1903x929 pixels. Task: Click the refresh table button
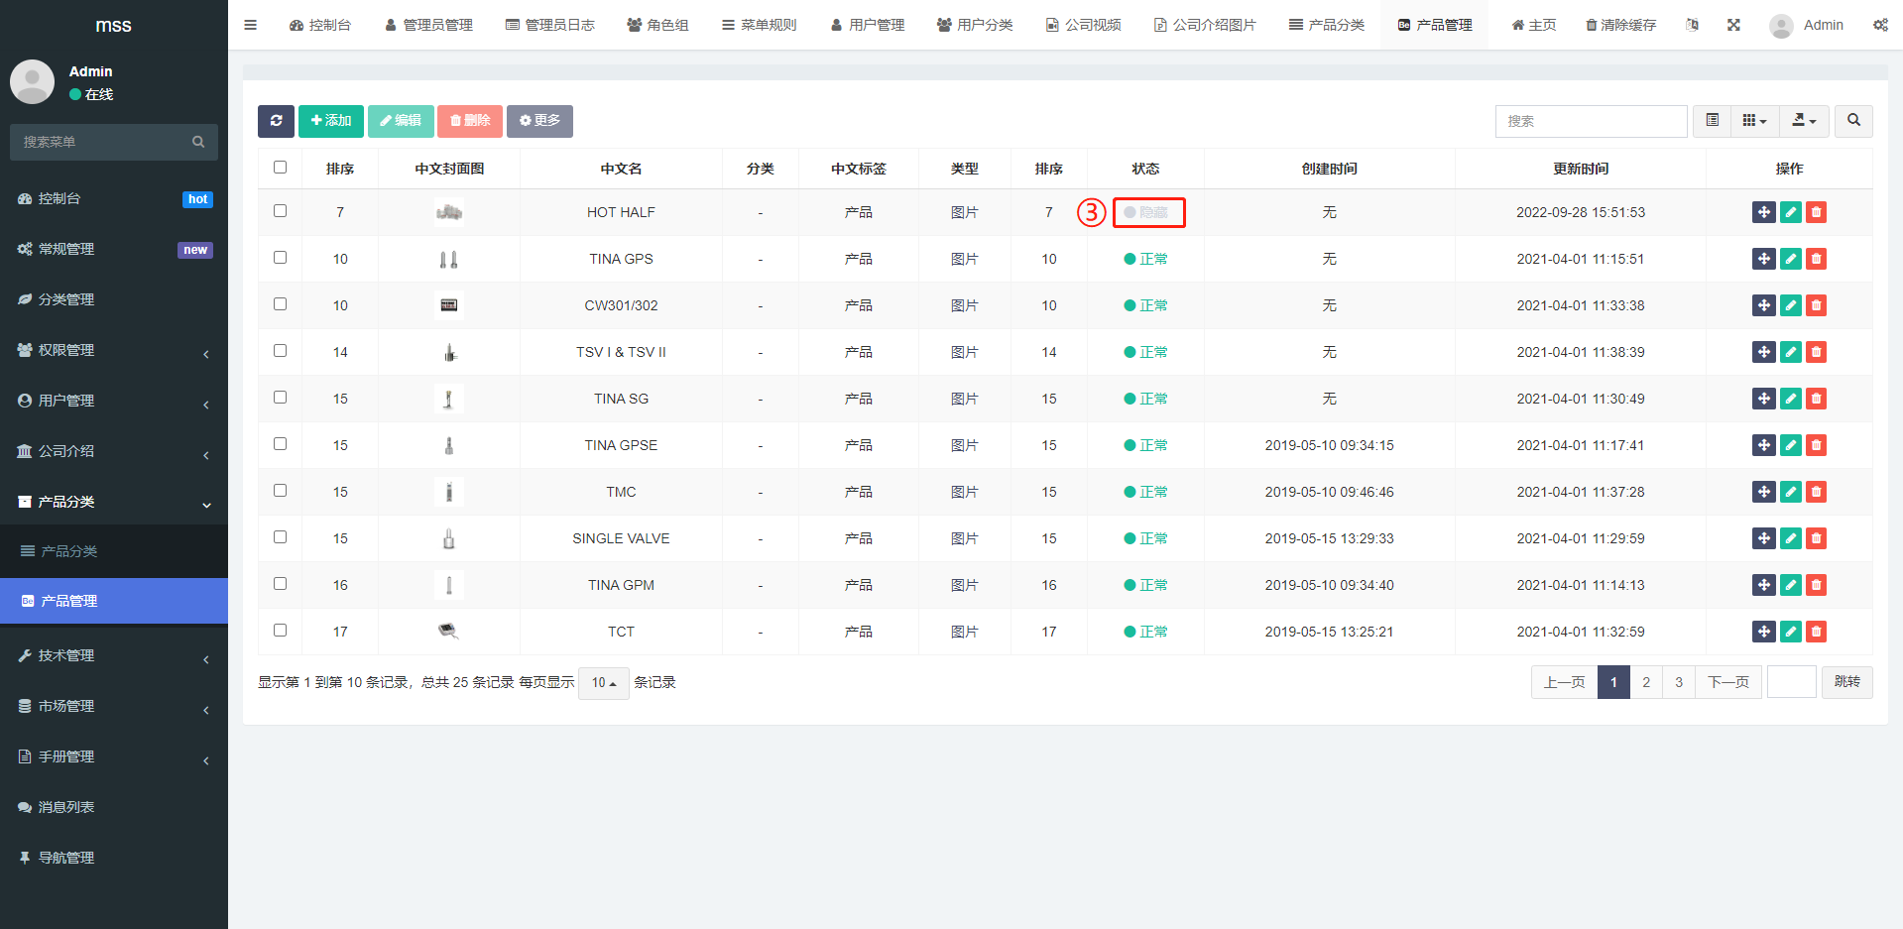tap(276, 121)
